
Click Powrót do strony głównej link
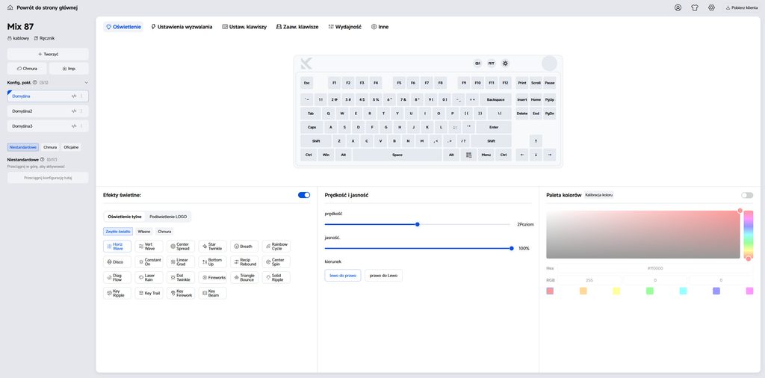pyautogui.click(x=47, y=7)
